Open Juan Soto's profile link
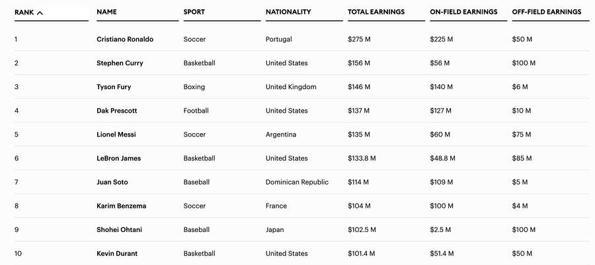The width and height of the screenshot is (595, 265). pyautogui.click(x=112, y=182)
